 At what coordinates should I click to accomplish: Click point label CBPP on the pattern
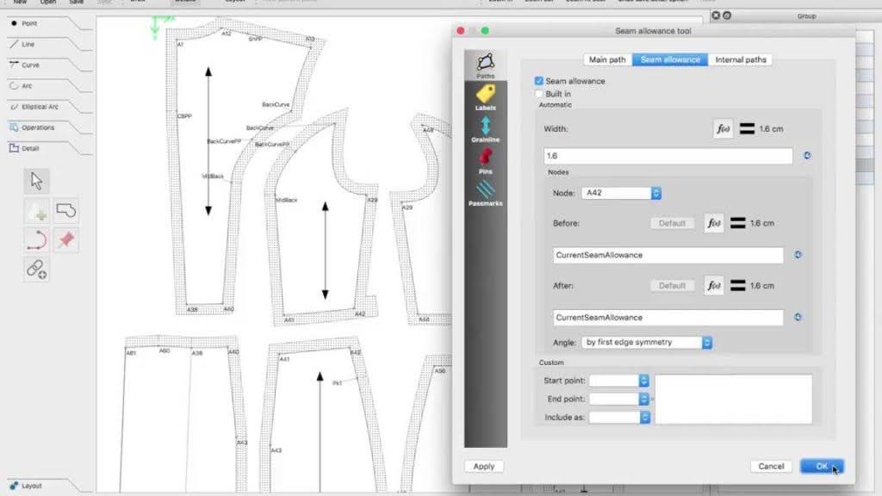[x=184, y=116]
